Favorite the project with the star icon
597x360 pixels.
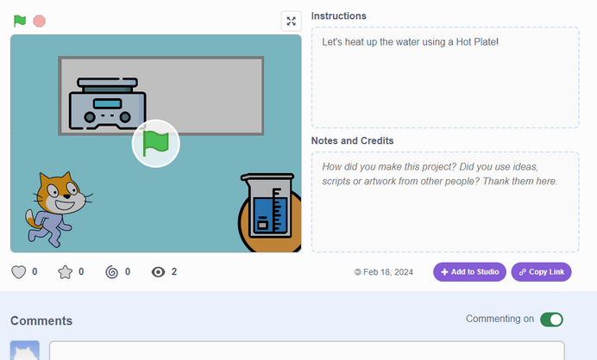(x=65, y=272)
